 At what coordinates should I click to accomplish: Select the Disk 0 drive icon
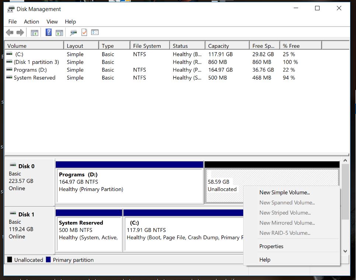pos(13,166)
